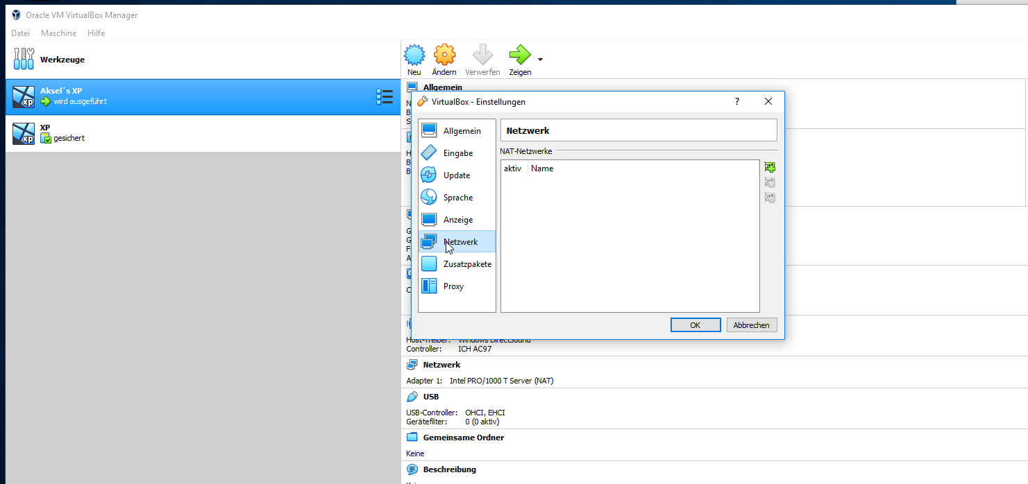Click the edit NAT network icon

[770, 182]
